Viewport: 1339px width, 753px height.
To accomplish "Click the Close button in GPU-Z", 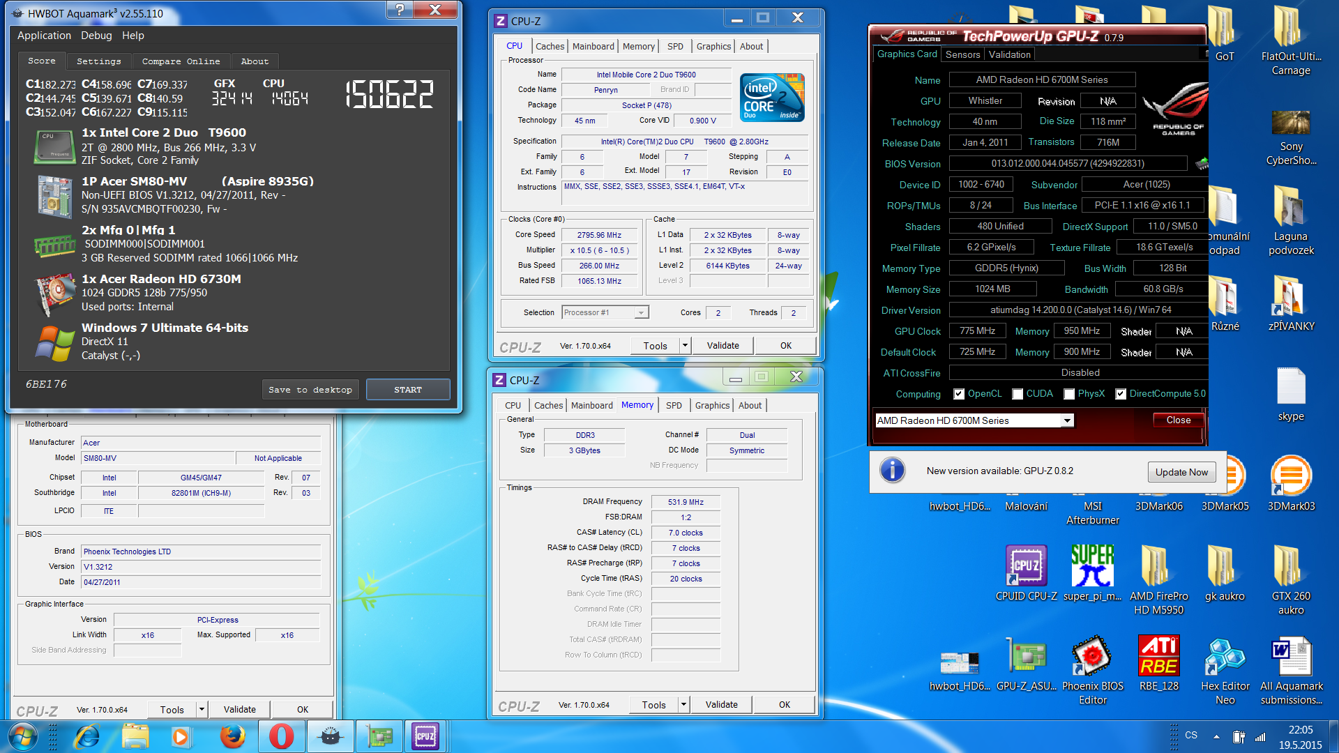I will click(x=1178, y=420).
